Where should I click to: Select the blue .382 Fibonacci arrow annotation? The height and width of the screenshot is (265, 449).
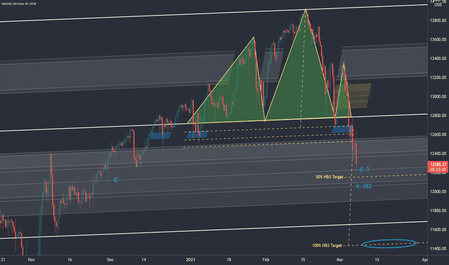(363, 186)
